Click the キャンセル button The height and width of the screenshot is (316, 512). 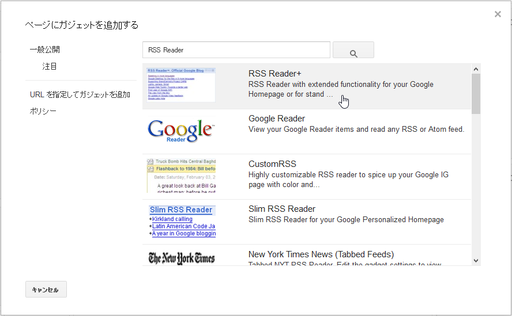[x=46, y=290]
